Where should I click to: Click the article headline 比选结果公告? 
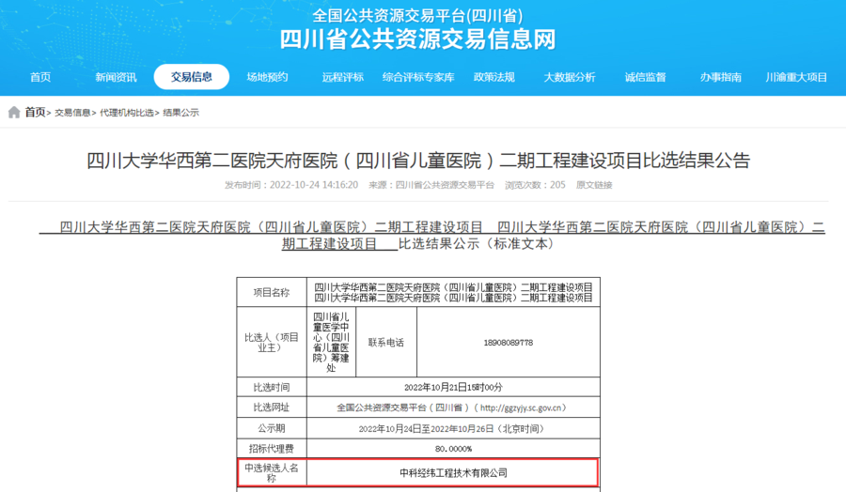click(x=418, y=160)
